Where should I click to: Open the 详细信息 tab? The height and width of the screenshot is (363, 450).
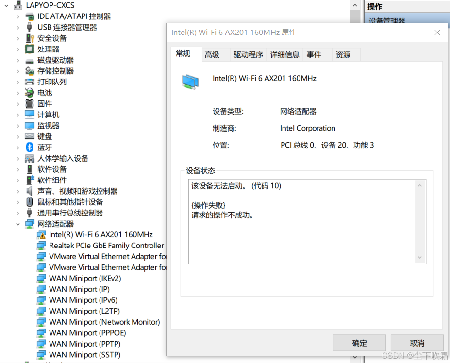[284, 54]
